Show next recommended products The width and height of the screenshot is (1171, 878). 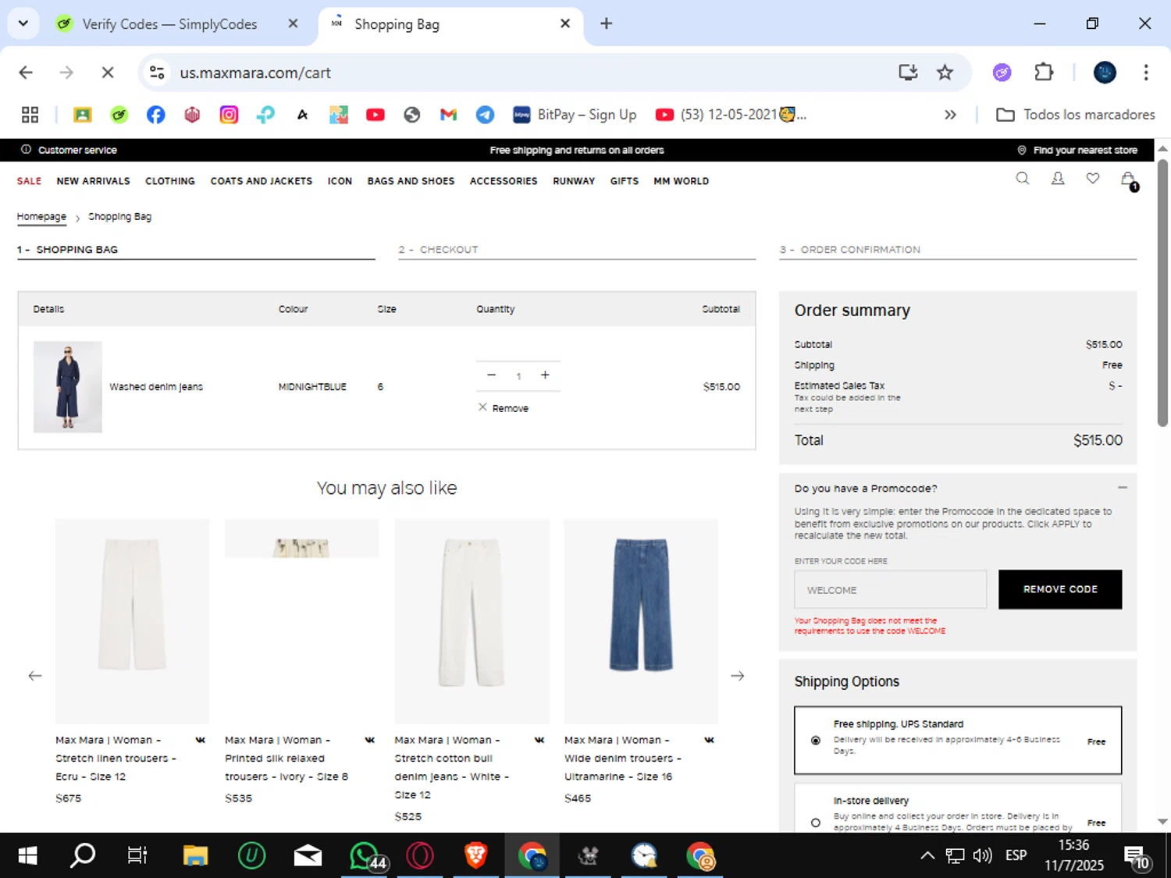click(x=738, y=676)
